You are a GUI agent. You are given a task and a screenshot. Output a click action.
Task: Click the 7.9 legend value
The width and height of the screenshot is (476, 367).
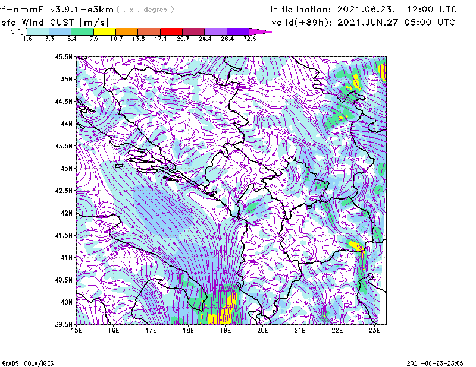[94, 39]
